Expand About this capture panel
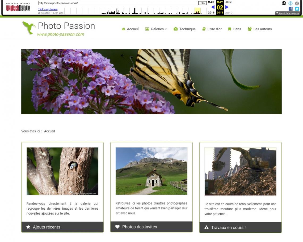 click(287, 13)
